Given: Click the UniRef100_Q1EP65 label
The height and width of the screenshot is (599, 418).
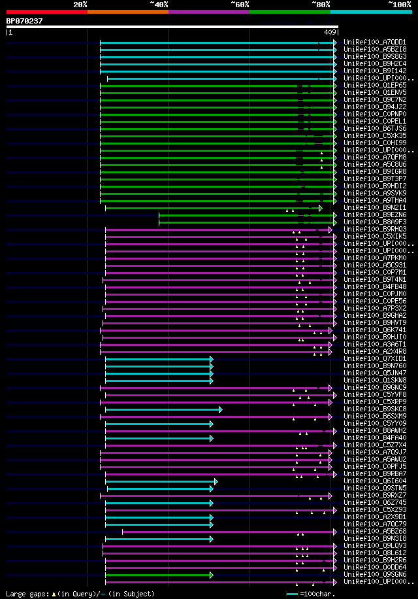Looking at the screenshot, I should click(x=375, y=85).
